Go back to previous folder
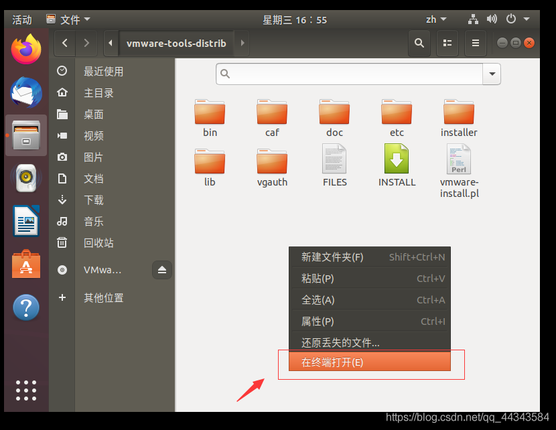Image resolution: width=556 pixels, height=430 pixels. (64, 44)
